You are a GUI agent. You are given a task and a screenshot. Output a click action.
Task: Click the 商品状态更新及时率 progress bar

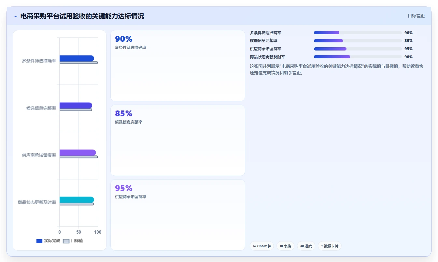[x=358, y=57]
